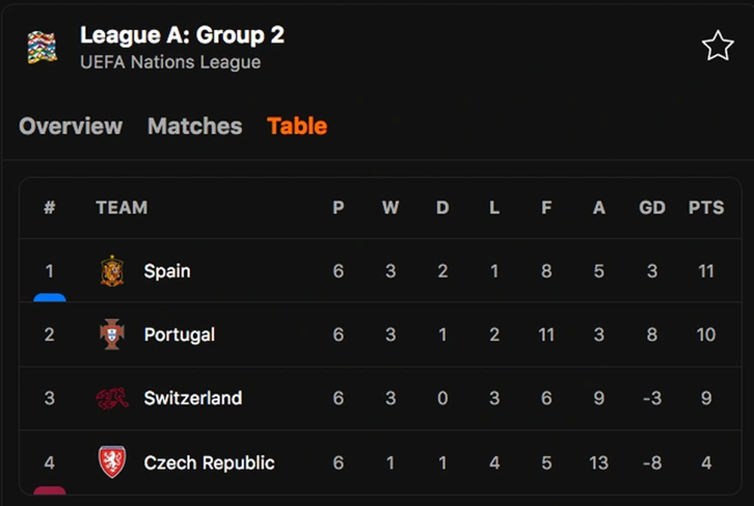Screen dimensions: 754x506
Task: Click the Portugal team crest
Action: tap(112, 334)
